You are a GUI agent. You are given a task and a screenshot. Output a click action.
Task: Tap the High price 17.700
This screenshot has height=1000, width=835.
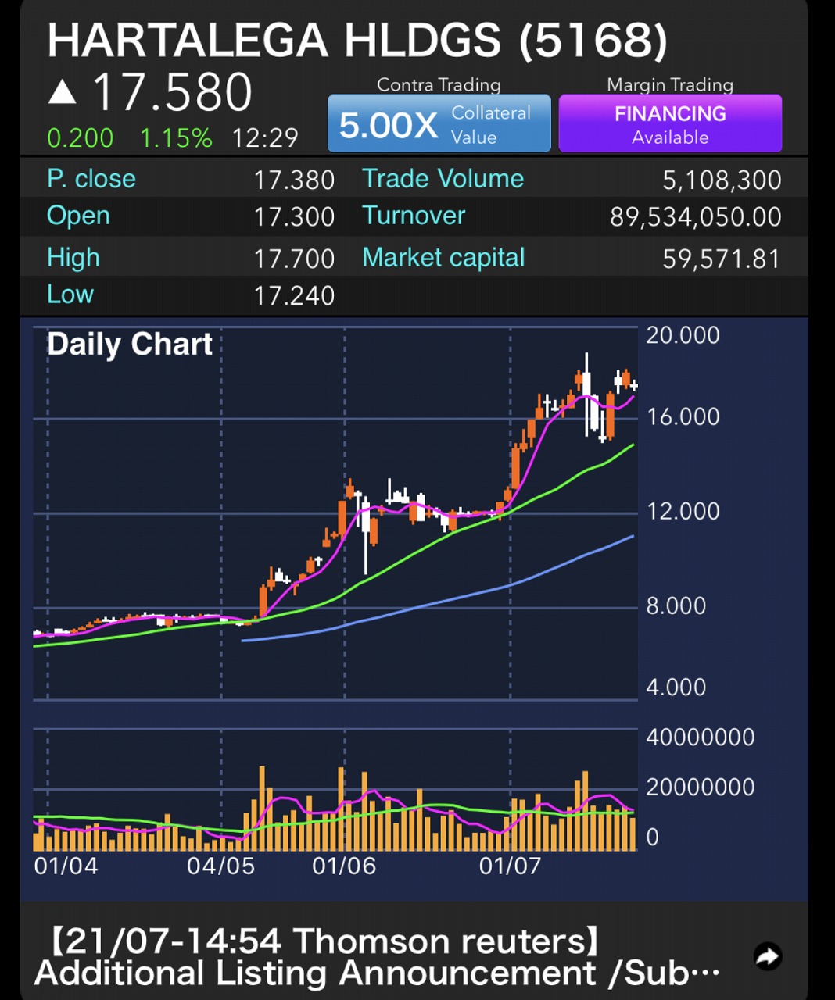point(294,259)
